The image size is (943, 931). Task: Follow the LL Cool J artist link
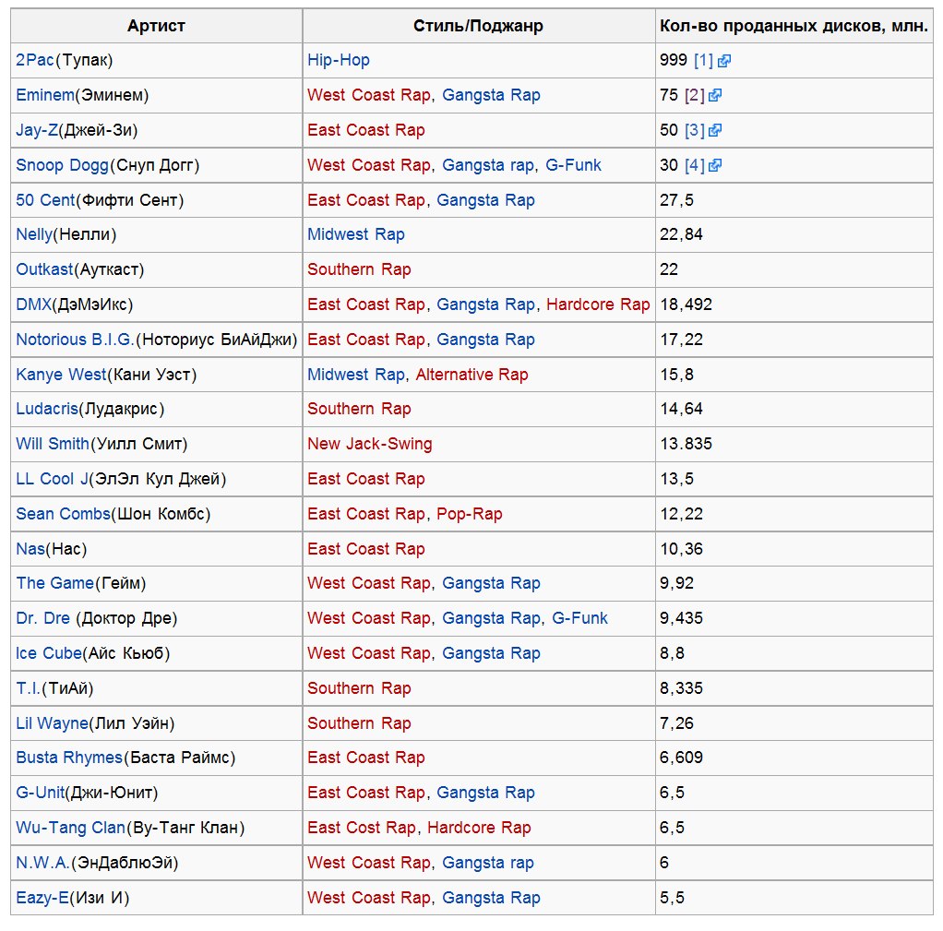(52, 479)
